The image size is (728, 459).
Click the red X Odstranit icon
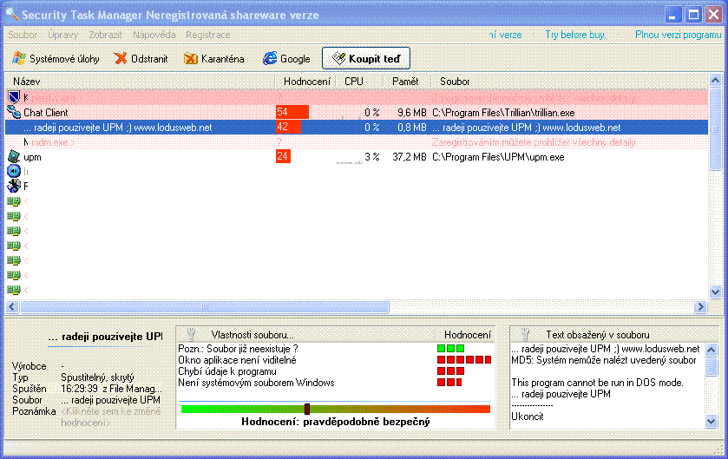pos(121,58)
